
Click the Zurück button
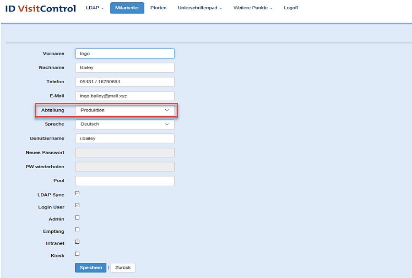click(x=123, y=267)
